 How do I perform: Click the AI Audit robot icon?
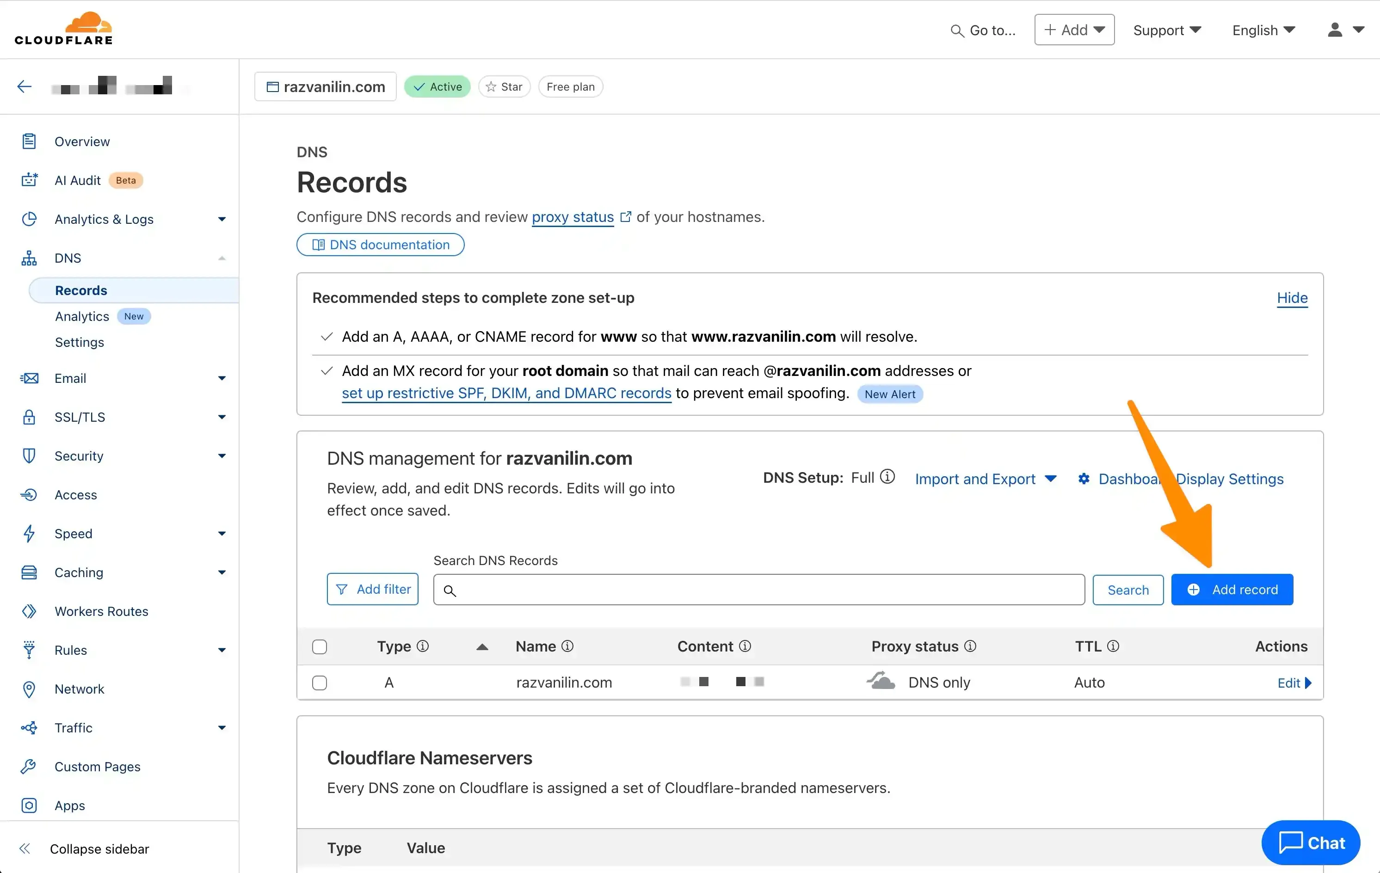pos(29,180)
